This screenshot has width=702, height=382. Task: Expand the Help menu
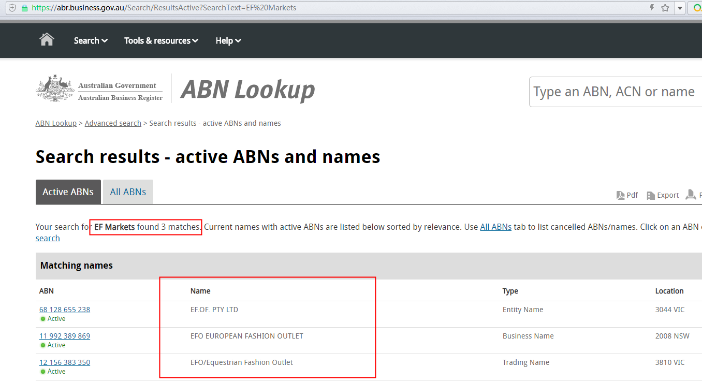point(228,40)
